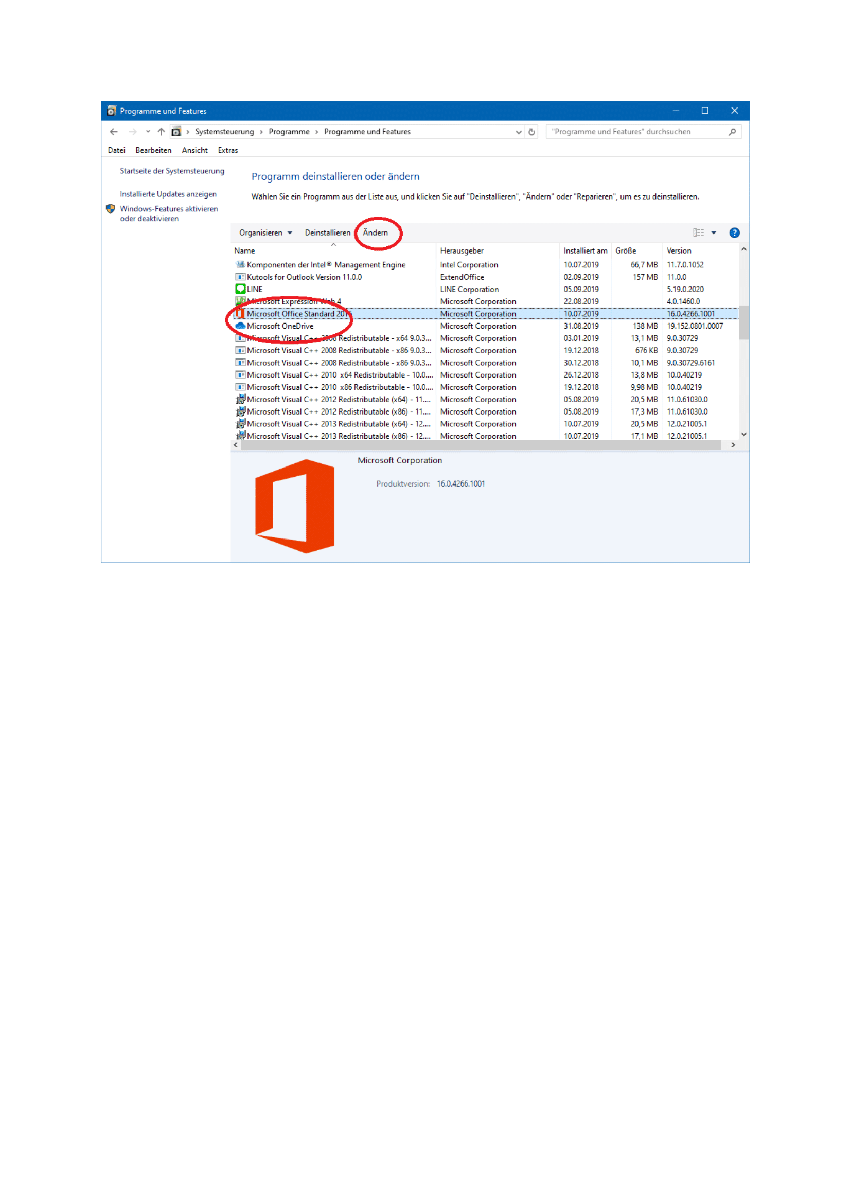Click the magnifier search icon
Image resolution: width=851 pixels, height=1203 pixels.
[732, 132]
